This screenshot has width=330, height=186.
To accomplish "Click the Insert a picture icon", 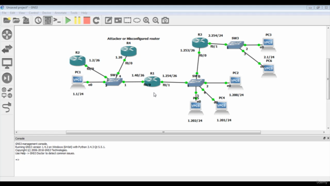I will click(x=118, y=21).
